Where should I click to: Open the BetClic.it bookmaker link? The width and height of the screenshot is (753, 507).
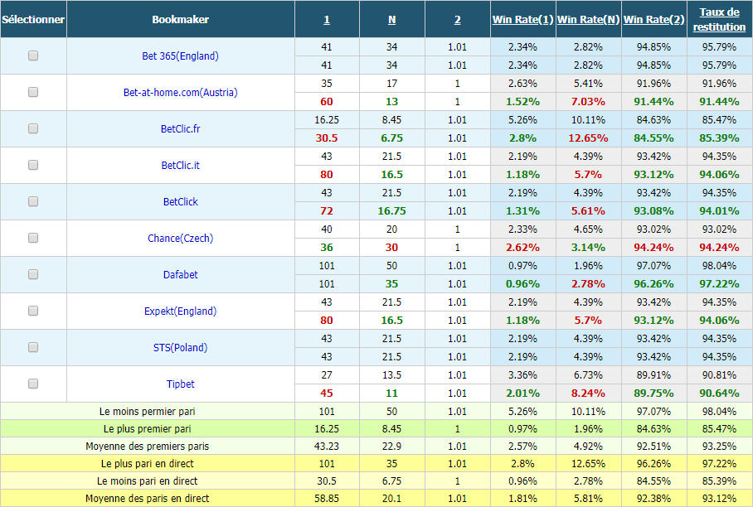coord(180,166)
